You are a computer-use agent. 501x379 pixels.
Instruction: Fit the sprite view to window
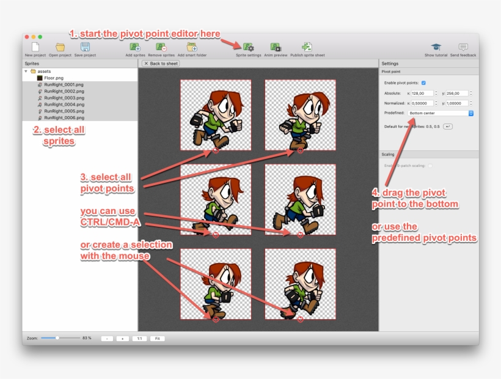click(x=157, y=338)
